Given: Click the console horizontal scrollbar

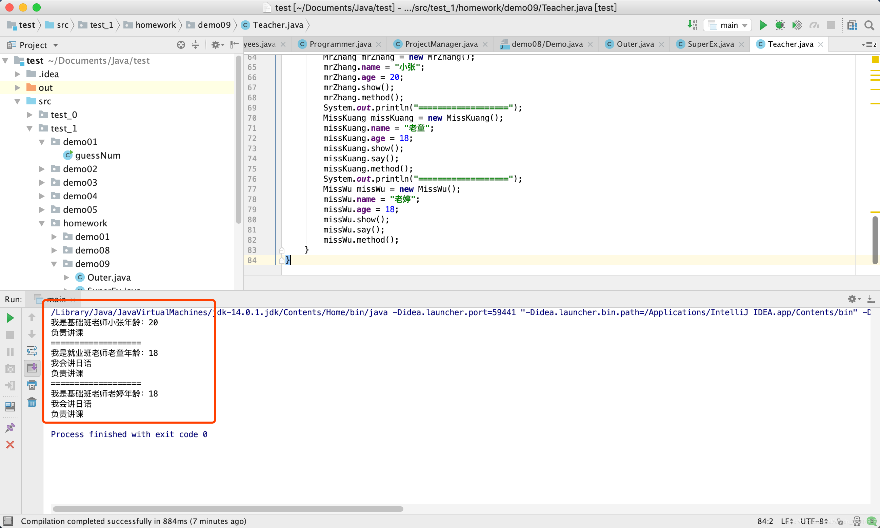Looking at the screenshot, I should click(228, 509).
